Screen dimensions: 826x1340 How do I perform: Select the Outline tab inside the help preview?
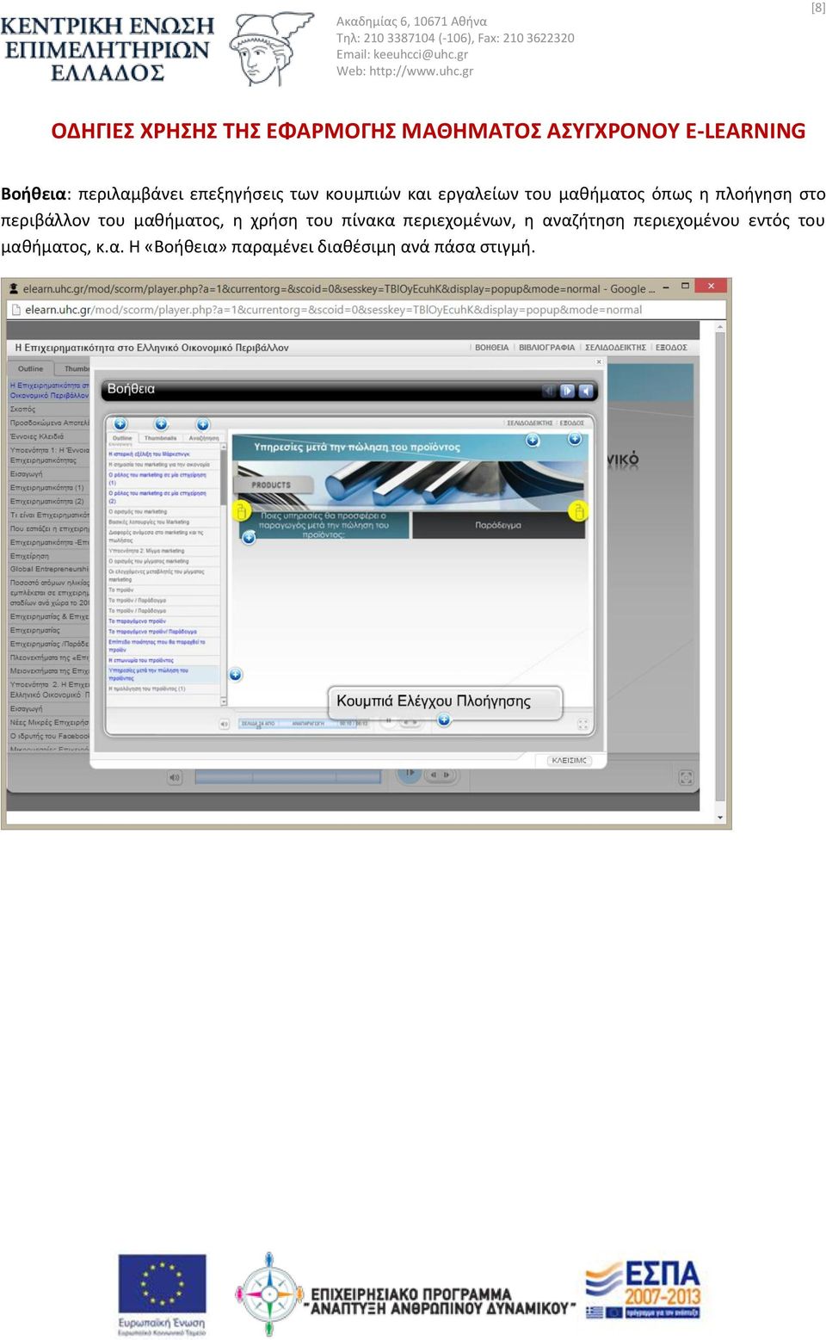click(123, 438)
